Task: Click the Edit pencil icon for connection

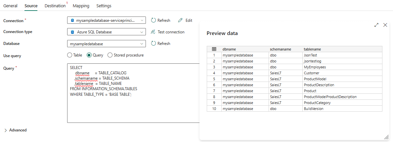Action: click(180, 20)
